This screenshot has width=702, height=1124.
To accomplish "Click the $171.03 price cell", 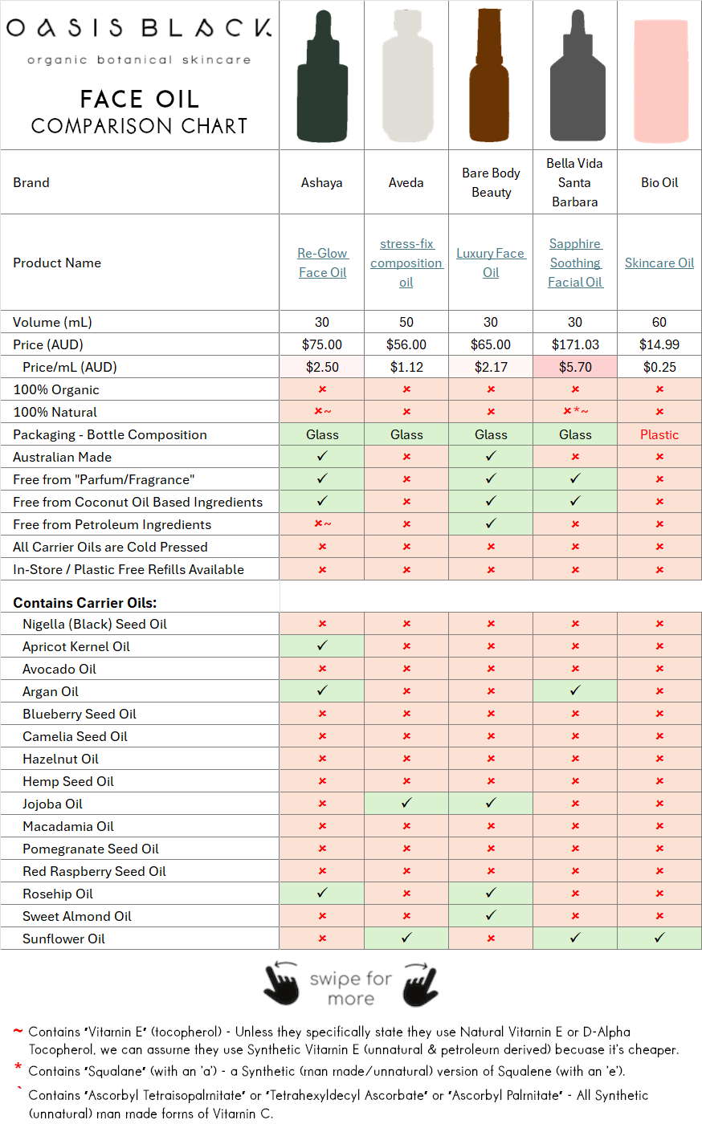I will click(x=575, y=344).
